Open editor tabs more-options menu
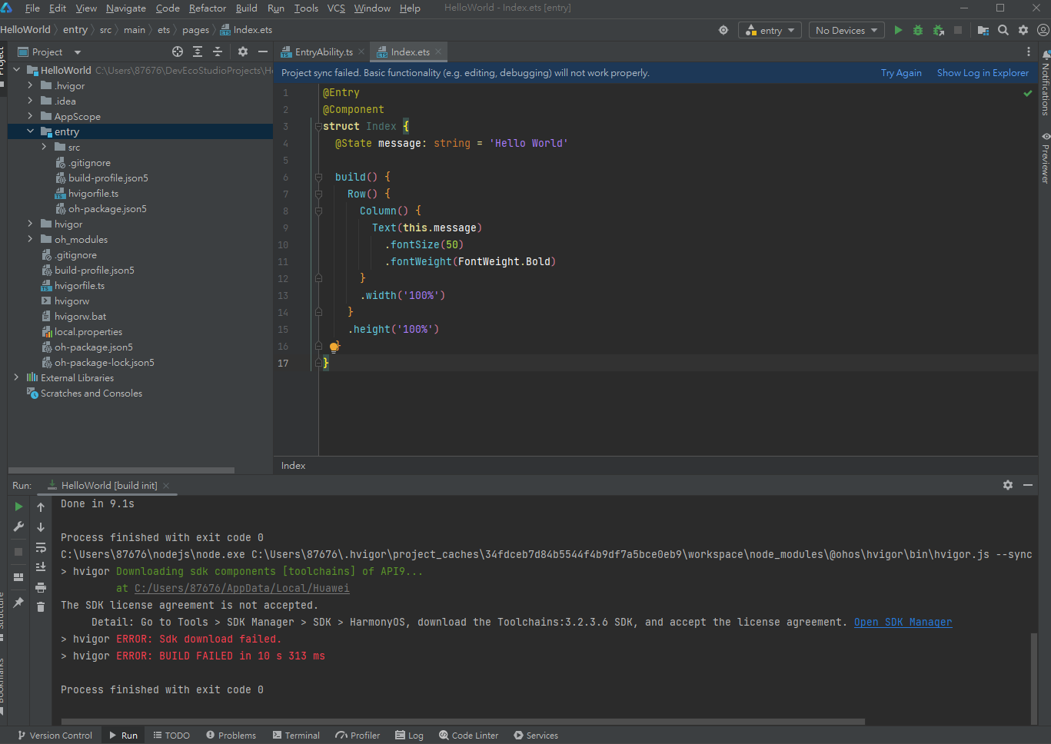Image resolution: width=1051 pixels, height=744 pixels. [1029, 51]
